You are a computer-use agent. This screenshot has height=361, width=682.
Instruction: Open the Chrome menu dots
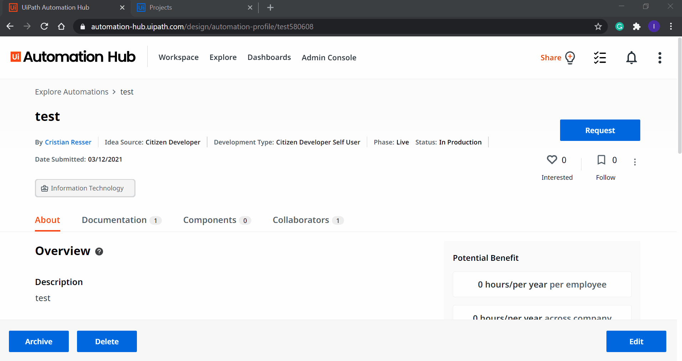pyautogui.click(x=671, y=26)
